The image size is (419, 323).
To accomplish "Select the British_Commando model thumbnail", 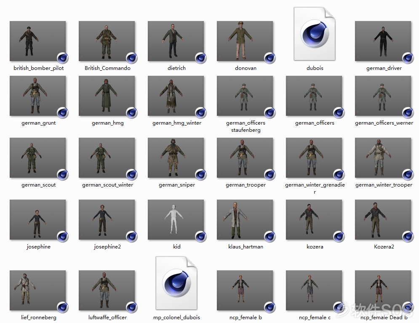I will click(107, 41).
